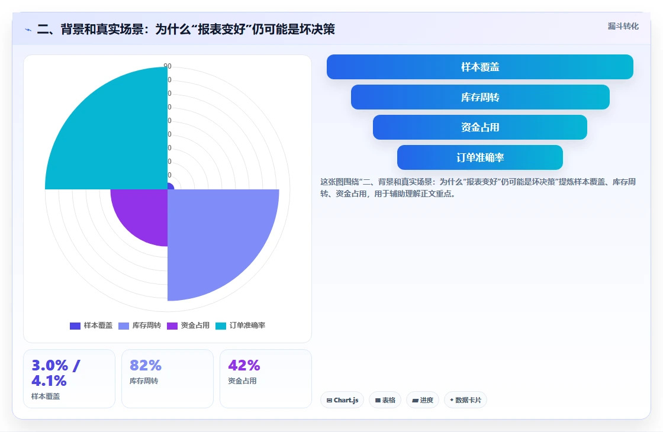Screen dimensions: 663x432
Task: Toggle 订单准确率 legend color swatch
Action: (x=221, y=326)
